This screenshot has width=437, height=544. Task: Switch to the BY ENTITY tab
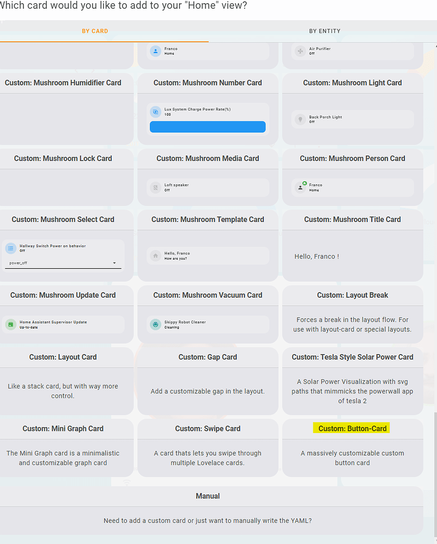click(x=325, y=31)
